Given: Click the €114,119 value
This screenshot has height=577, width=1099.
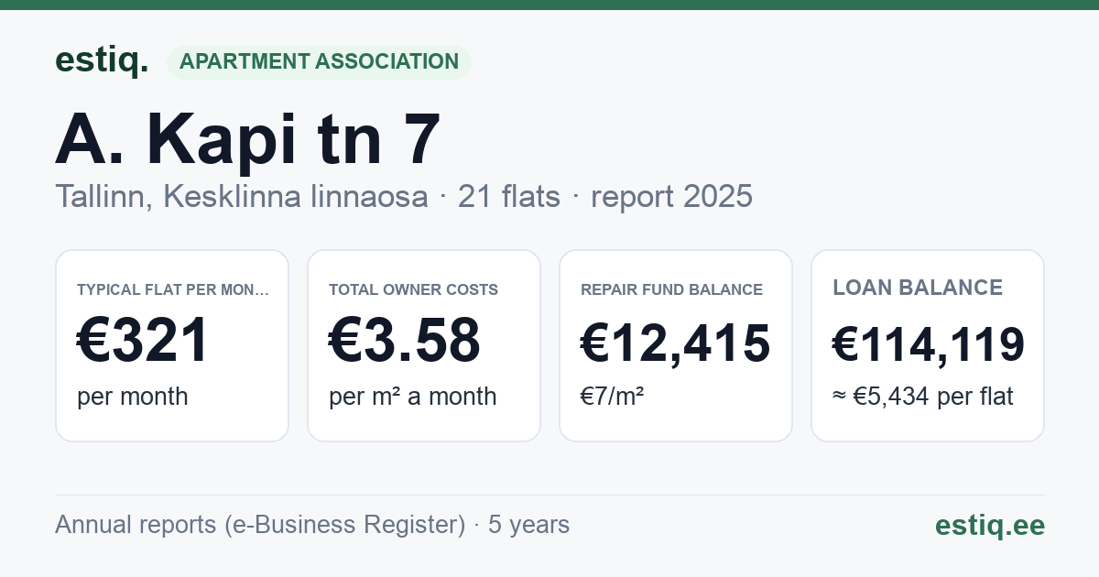Looking at the screenshot, I should pos(929,345).
